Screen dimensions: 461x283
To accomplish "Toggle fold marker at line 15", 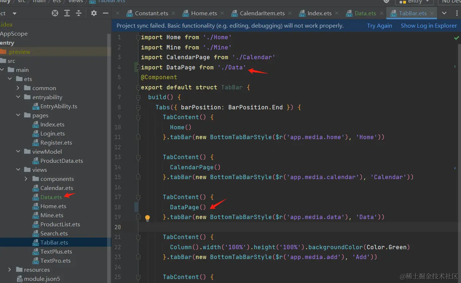I will pos(138,177).
